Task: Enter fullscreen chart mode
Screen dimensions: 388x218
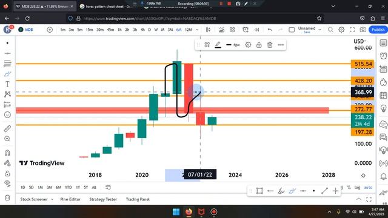Action: tap(352, 30)
